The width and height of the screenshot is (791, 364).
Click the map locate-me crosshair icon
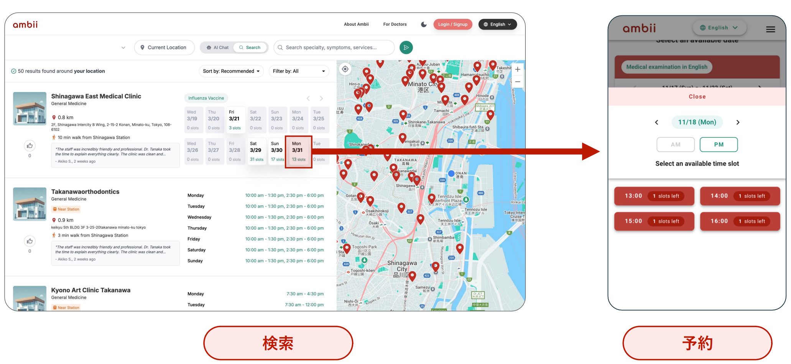(345, 69)
